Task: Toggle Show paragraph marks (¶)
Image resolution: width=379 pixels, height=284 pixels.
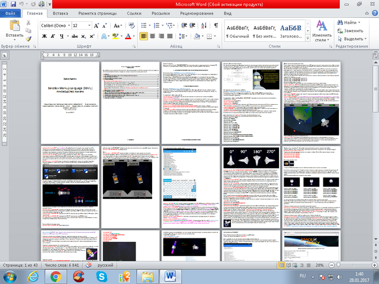Action: coord(216,25)
